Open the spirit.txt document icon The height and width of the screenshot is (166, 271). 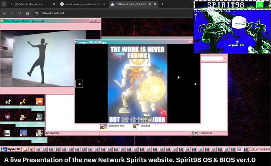click(x=7, y=133)
